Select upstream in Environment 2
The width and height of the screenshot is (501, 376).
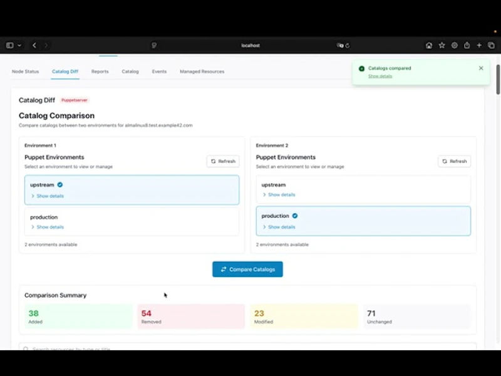363,189
